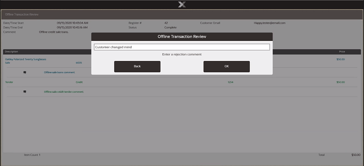Click 'Offline sale credit tender comment.' text
364x166 pixels.
click(x=64, y=92)
